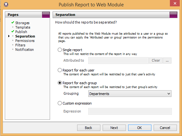Image resolution: width=182 pixels, height=136 pixels.
Task: Click the purple square in Separation header
Action: (173, 15)
